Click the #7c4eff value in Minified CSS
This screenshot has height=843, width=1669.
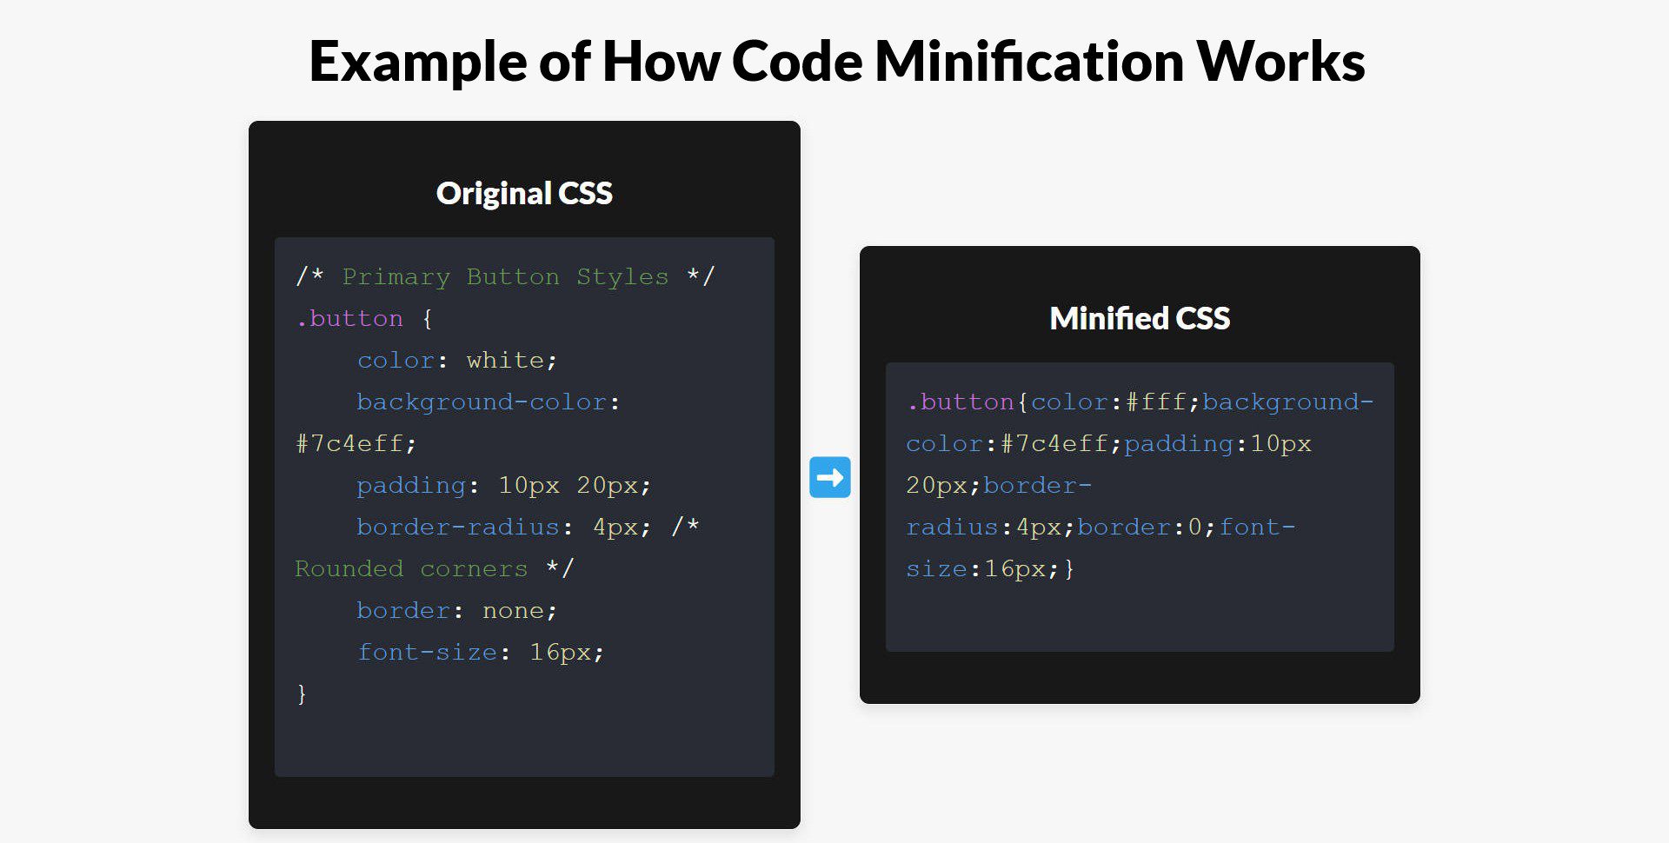click(x=1056, y=443)
